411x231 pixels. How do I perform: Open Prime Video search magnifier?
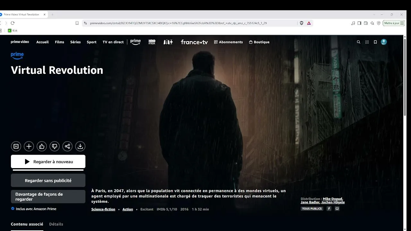pyautogui.click(x=359, y=42)
